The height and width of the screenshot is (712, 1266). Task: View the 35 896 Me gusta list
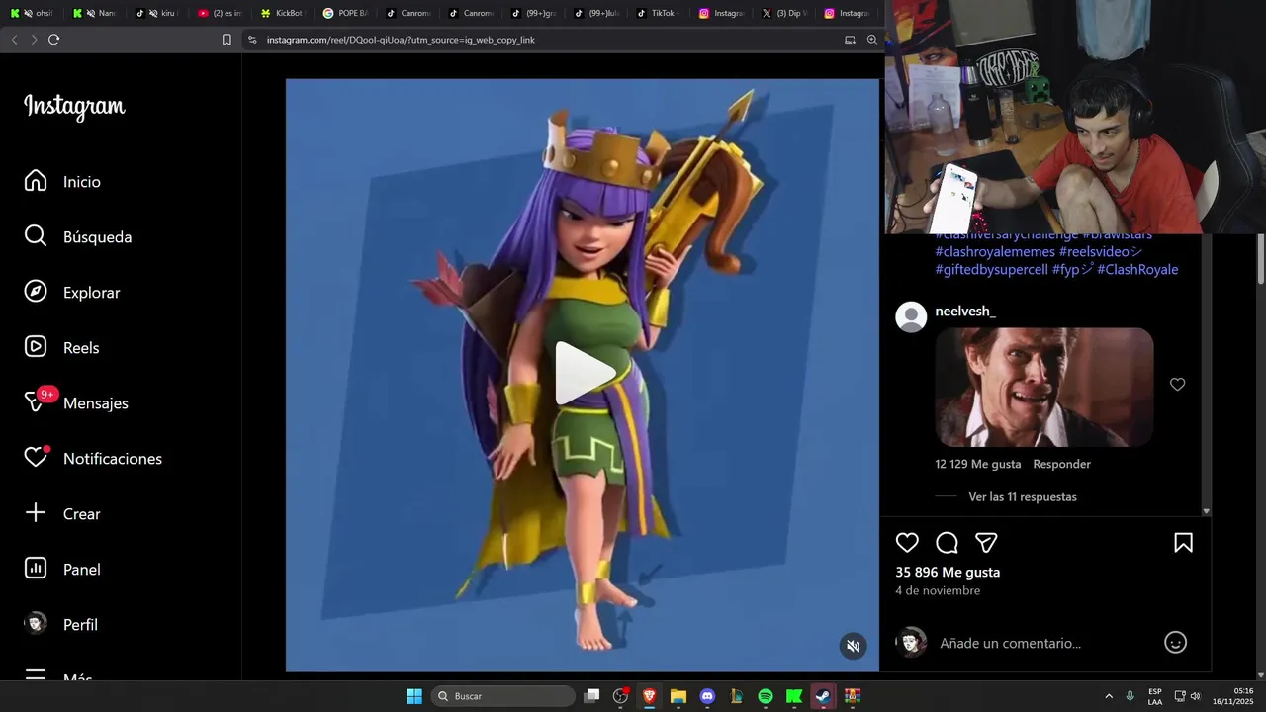coord(948,573)
